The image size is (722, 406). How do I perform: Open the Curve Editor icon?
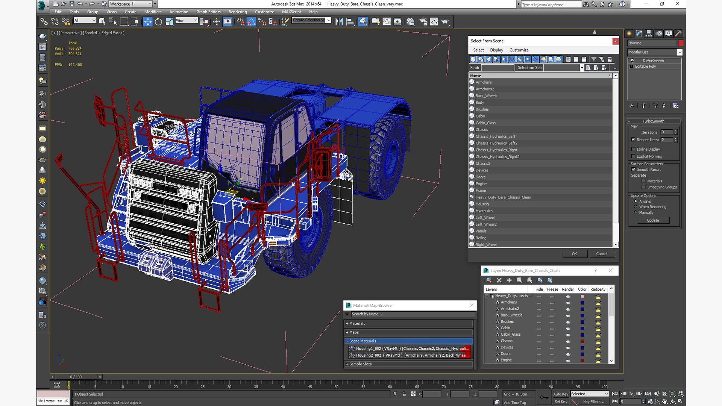pos(387,22)
